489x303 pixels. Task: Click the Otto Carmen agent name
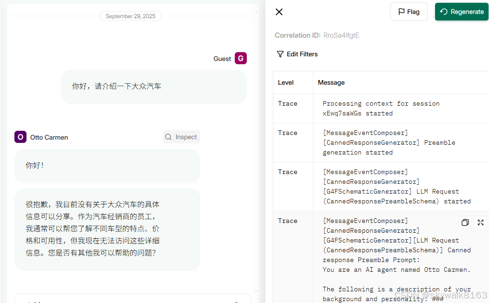(x=49, y=137)
